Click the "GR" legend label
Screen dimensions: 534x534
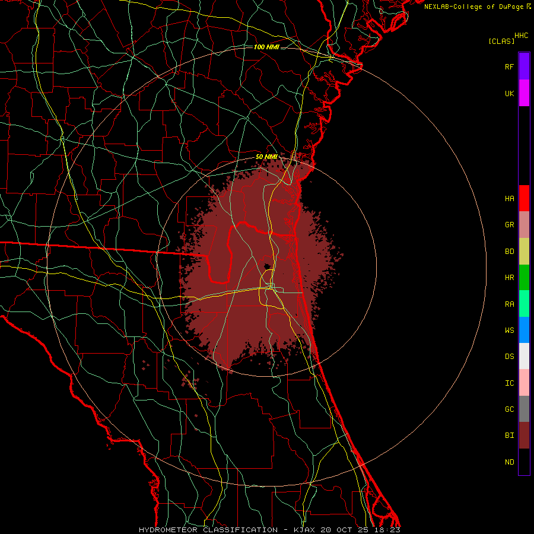coord(510,225)
